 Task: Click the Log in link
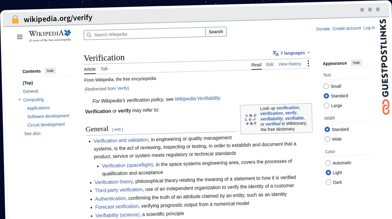369,28
